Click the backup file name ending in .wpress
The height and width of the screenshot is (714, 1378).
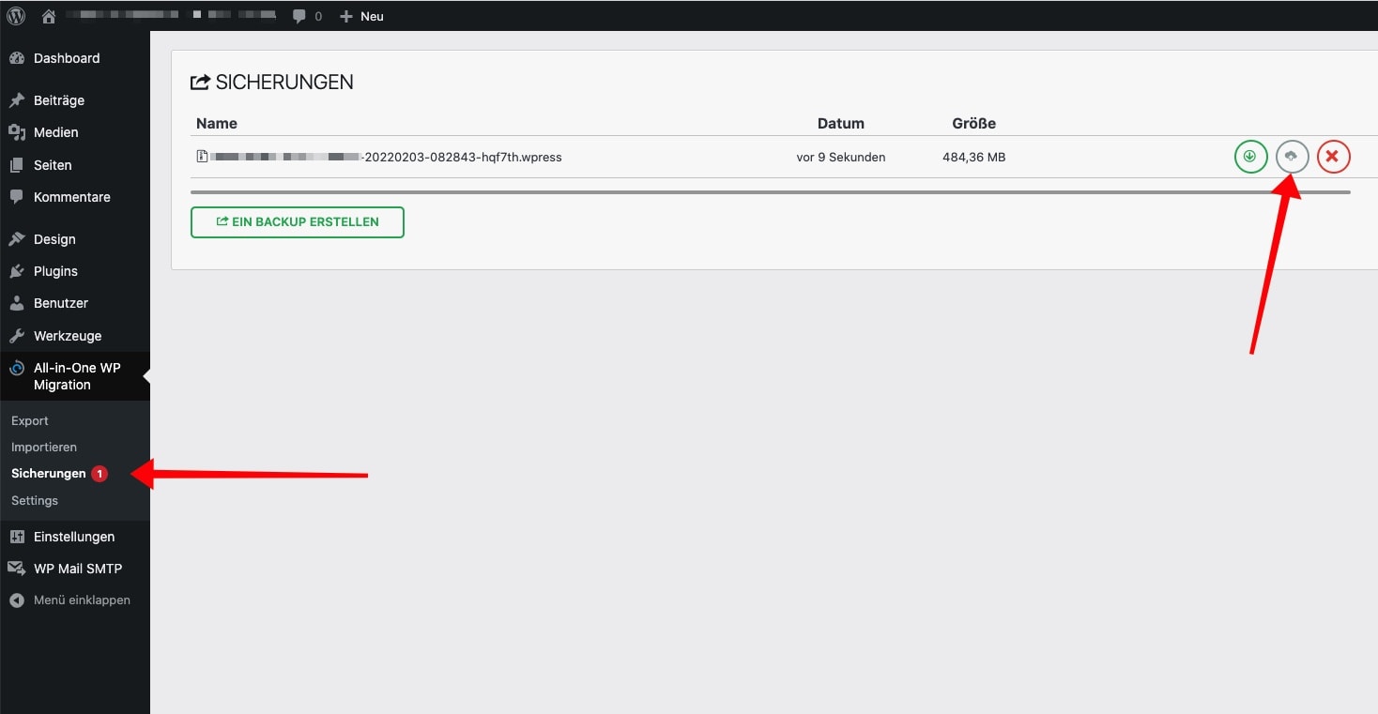(385, 157)
